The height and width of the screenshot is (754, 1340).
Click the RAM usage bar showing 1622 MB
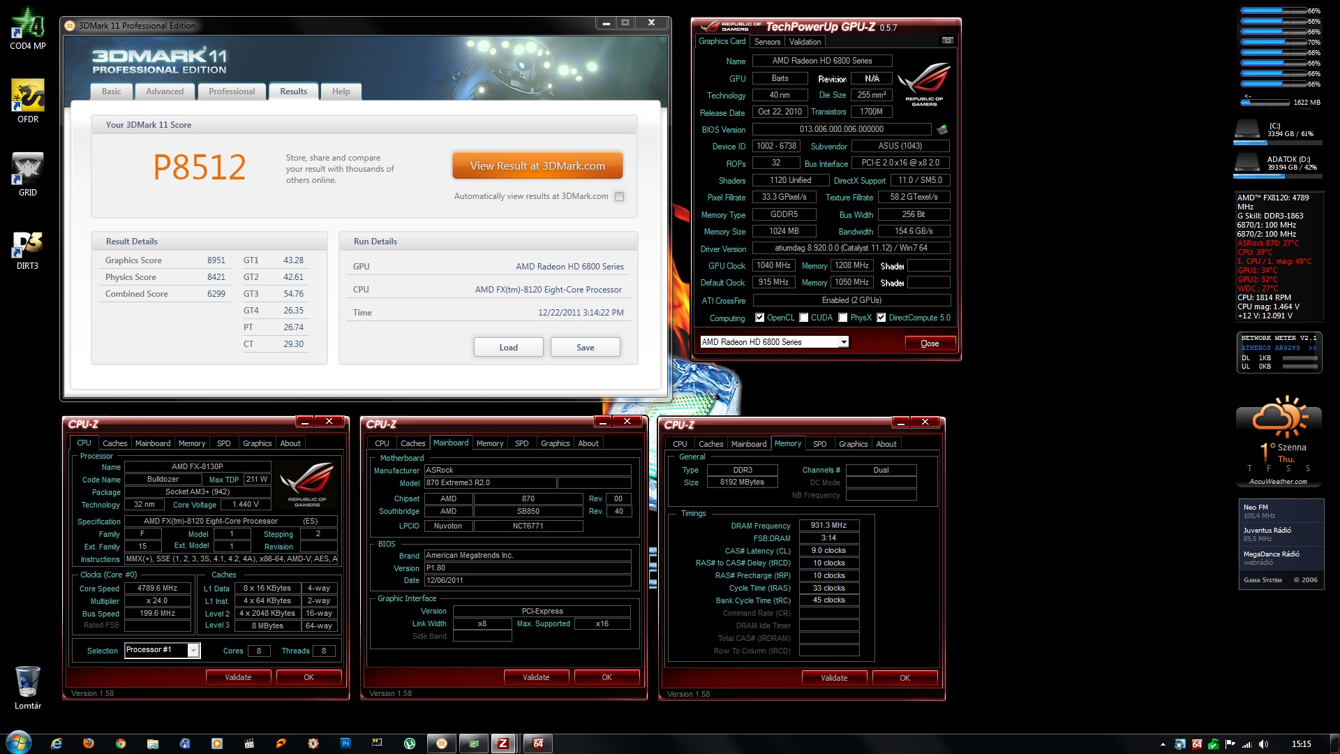pyautogui.click(x=1265, y=103)
